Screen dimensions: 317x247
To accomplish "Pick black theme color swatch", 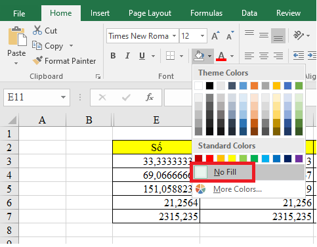I will click(x=209, y=85).
